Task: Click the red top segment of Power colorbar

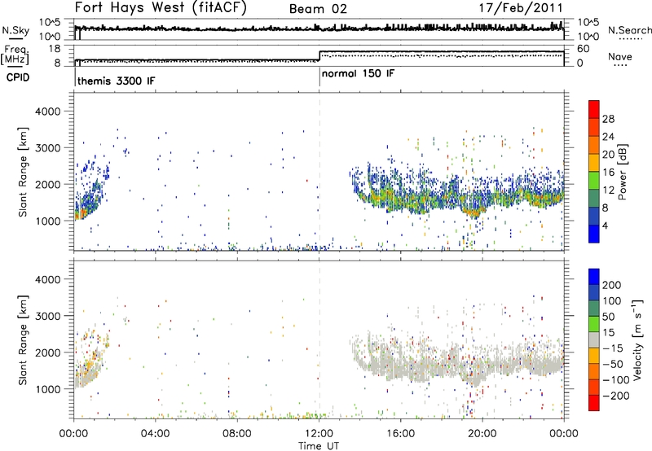Action: pos(594,110)
